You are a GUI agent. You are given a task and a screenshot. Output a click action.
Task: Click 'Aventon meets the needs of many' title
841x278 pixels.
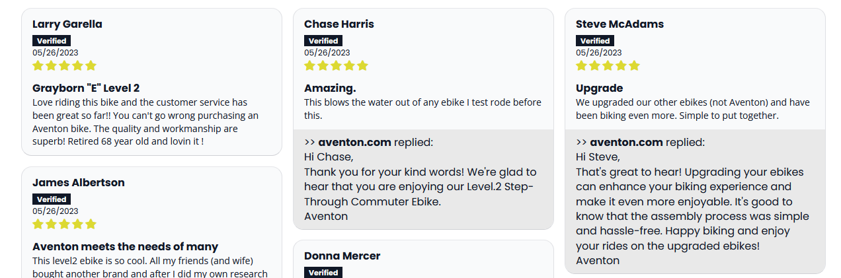(125, 247)
